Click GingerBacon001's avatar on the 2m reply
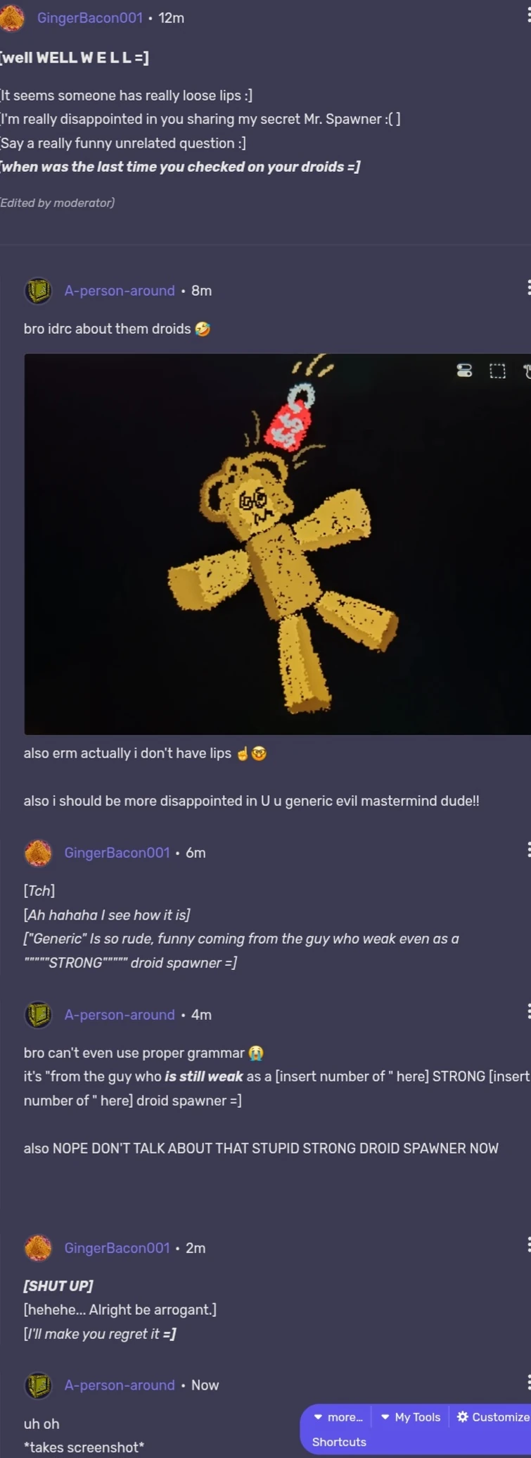 point(38,1247)
